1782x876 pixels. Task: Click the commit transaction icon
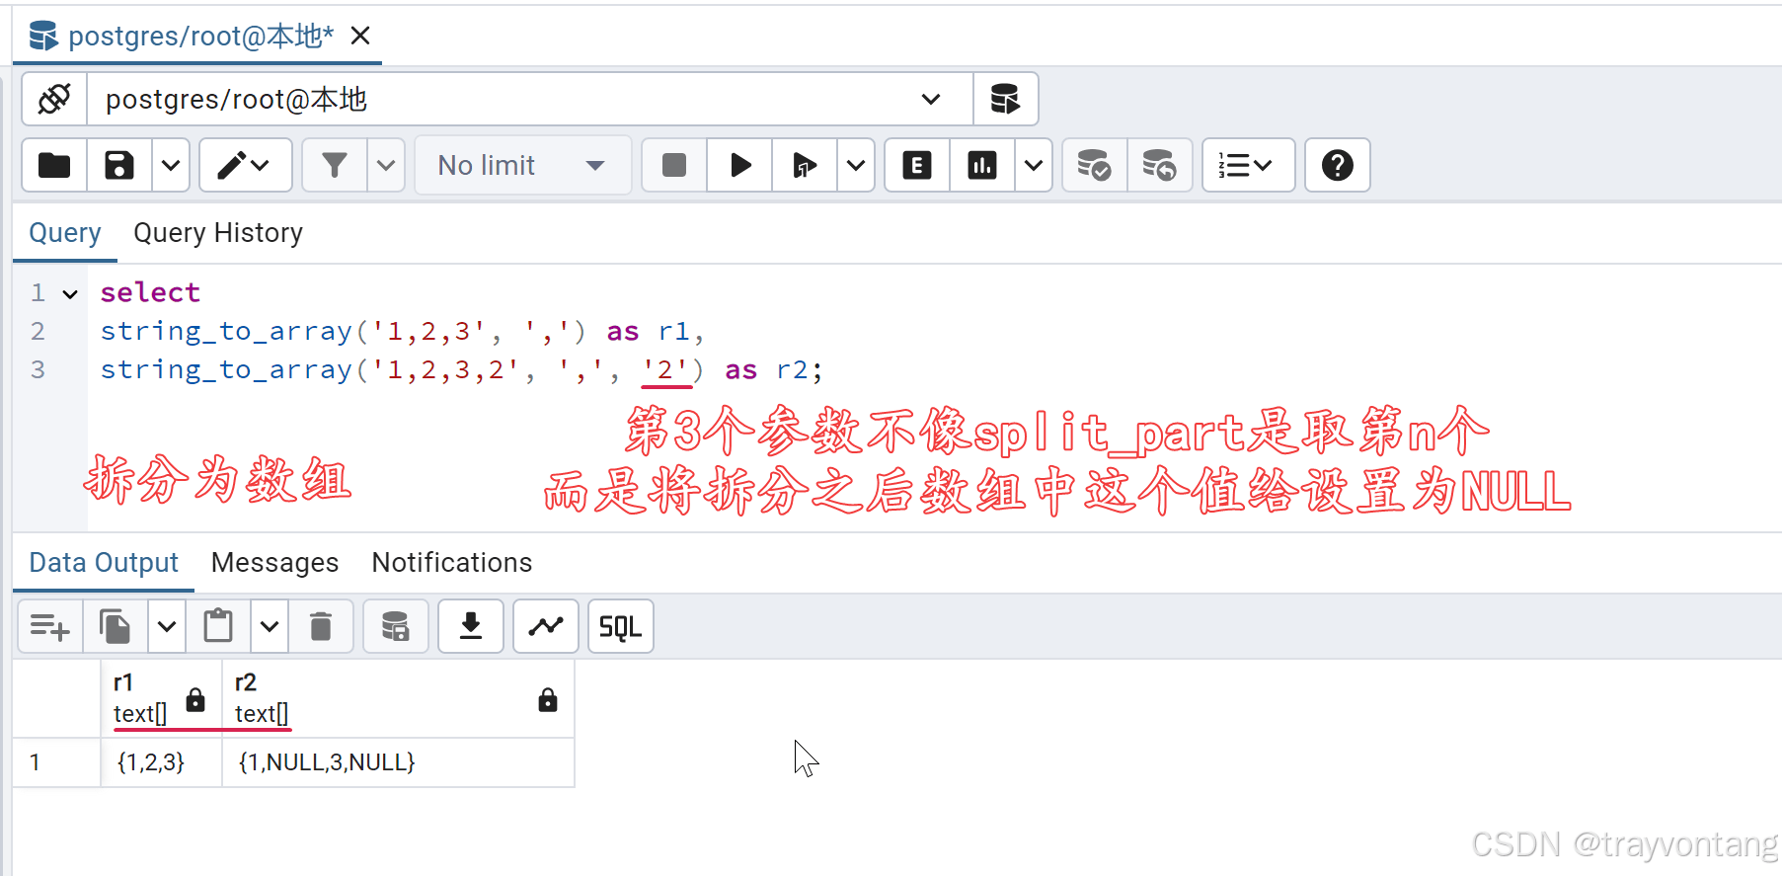(1094, 165)
